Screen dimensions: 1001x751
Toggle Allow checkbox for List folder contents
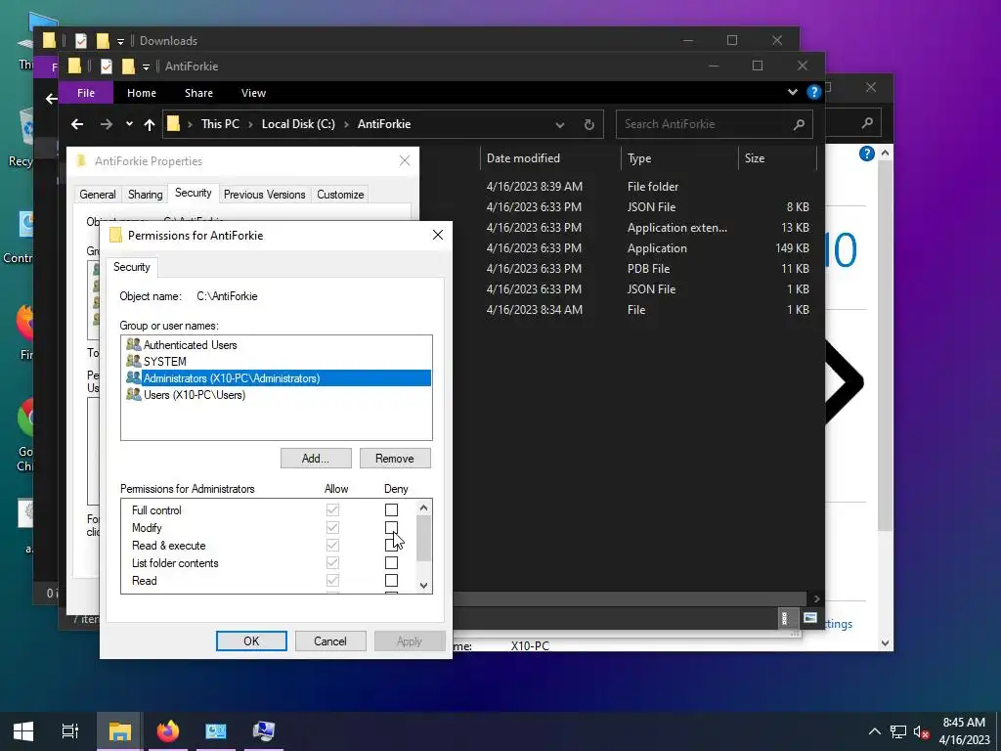point(332,562)
